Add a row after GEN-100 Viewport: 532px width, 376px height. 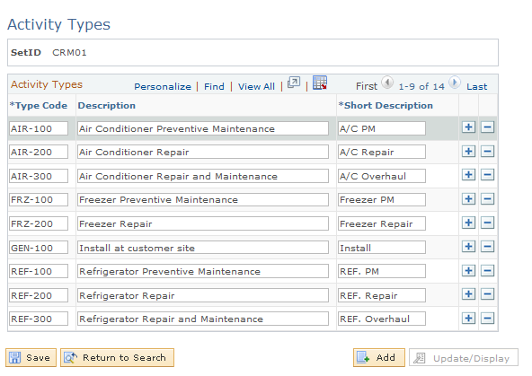click(x=468, y=247)
